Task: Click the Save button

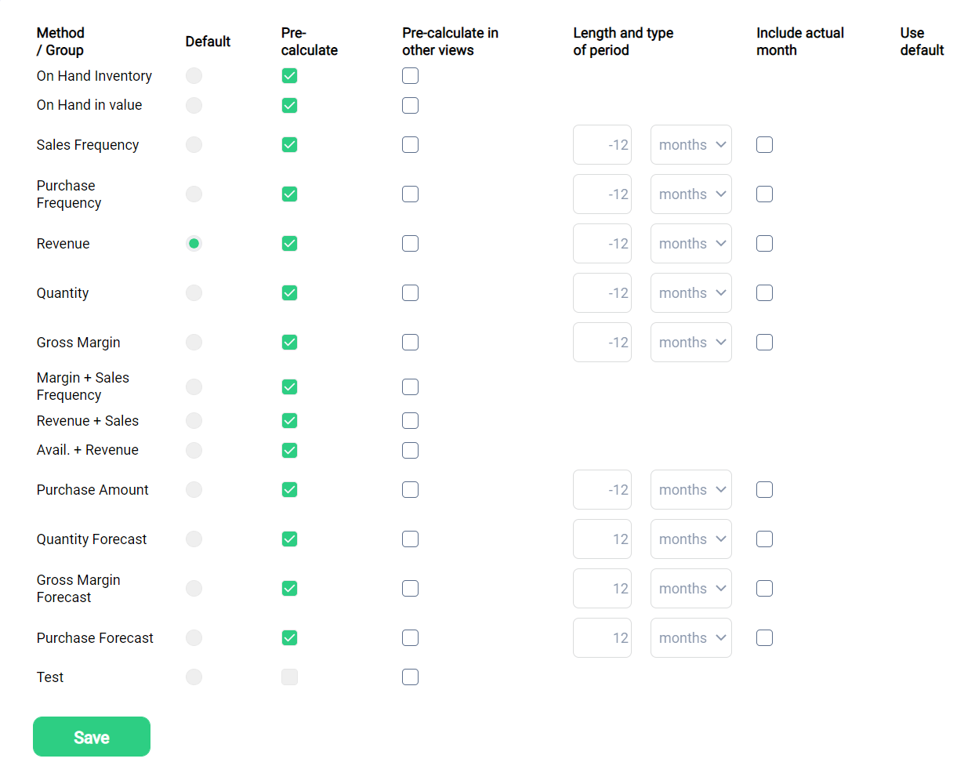Action: (x=92, y=737)
